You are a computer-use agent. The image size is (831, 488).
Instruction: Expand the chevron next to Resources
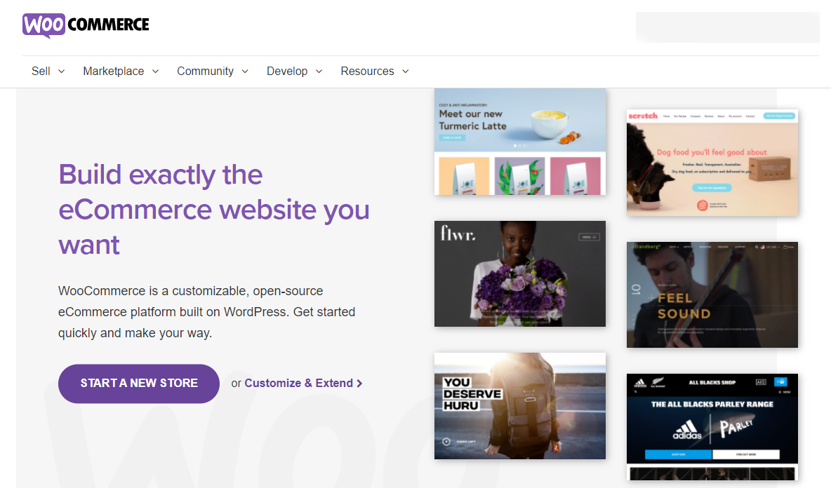(406, 72)
